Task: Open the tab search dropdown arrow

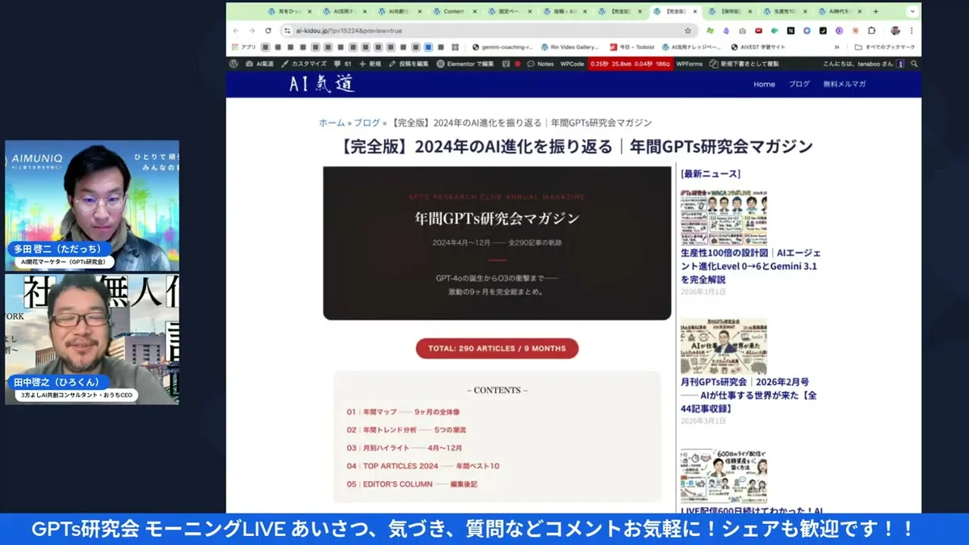Action: click(911, 12)
